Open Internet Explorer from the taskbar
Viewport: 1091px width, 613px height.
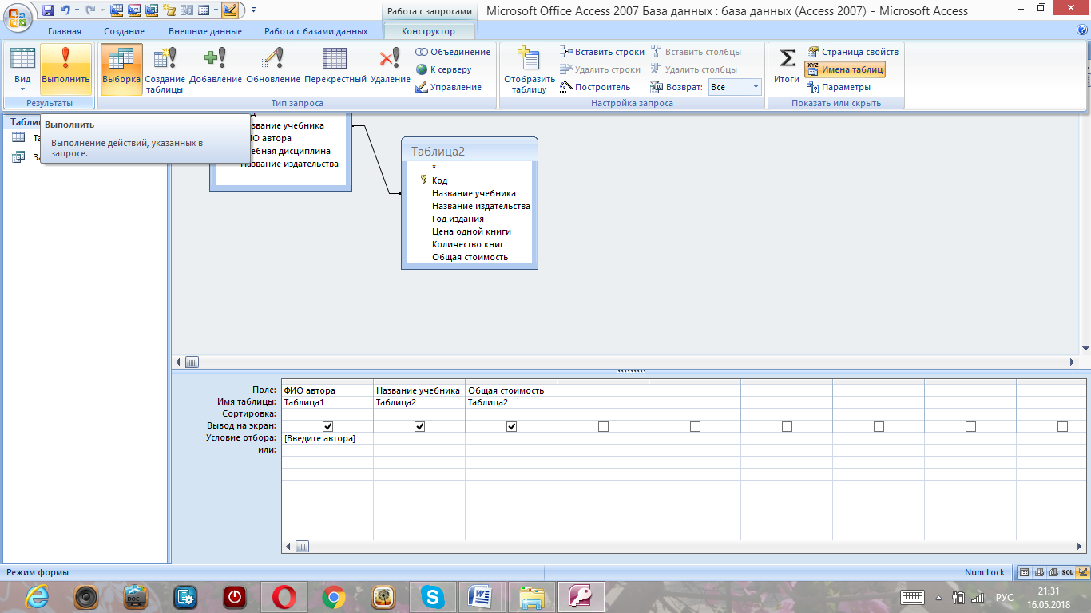(37, 596)
